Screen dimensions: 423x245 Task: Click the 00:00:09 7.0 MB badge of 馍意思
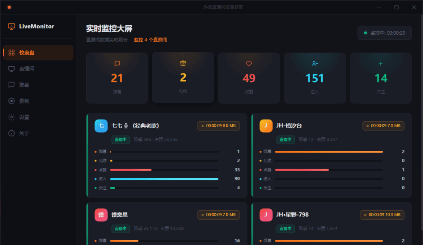tap(219, 215)
